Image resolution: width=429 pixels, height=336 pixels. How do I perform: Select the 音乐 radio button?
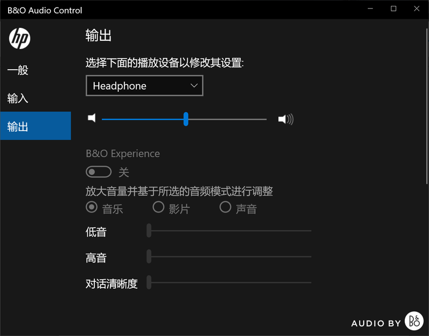click(92, 207)
